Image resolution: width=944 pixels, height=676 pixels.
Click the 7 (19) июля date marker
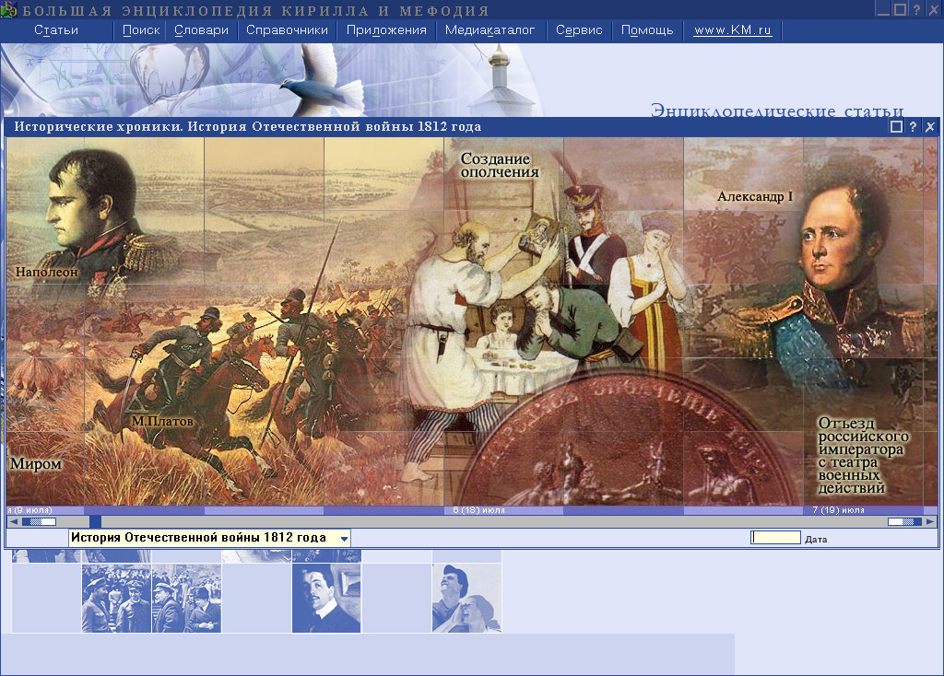click(838, 510)
